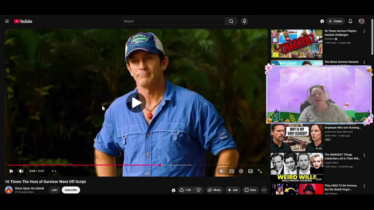374x210 pixels.
Task: Click the Ask button
Action: point(233,190)
